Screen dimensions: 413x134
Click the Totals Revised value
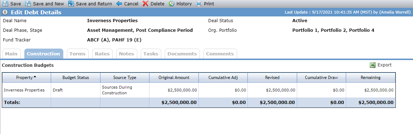(277, 103)
